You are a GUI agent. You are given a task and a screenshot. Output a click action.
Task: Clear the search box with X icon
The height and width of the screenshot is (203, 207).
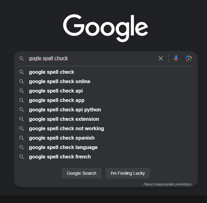pyautogui.click(x=161, y=58)
